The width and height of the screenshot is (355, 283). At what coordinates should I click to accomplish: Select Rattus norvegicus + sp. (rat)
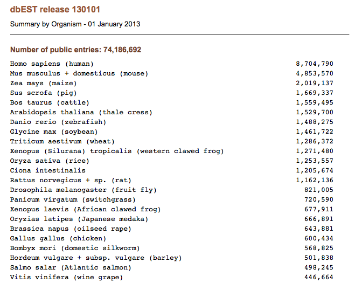coord(71,181)
